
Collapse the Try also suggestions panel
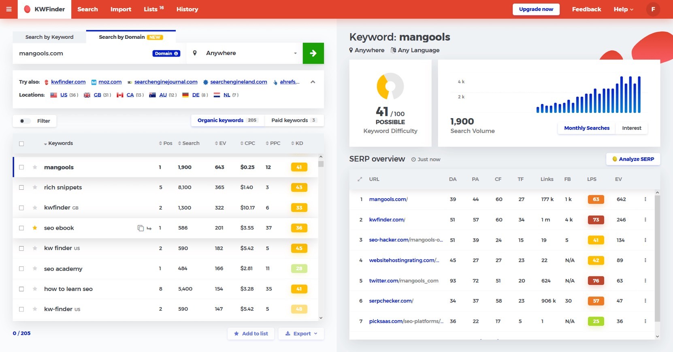point(313,82)
